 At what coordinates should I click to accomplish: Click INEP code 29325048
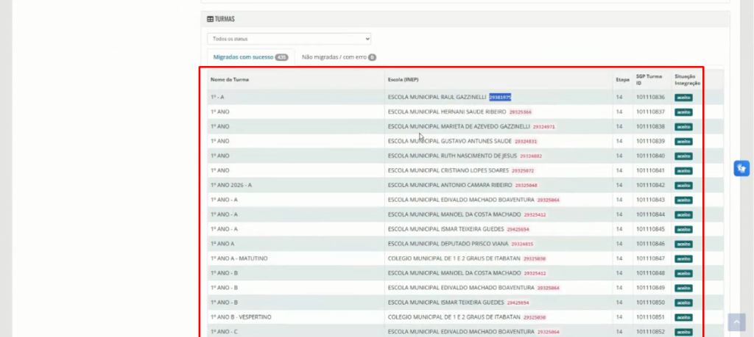click(526, 186)
